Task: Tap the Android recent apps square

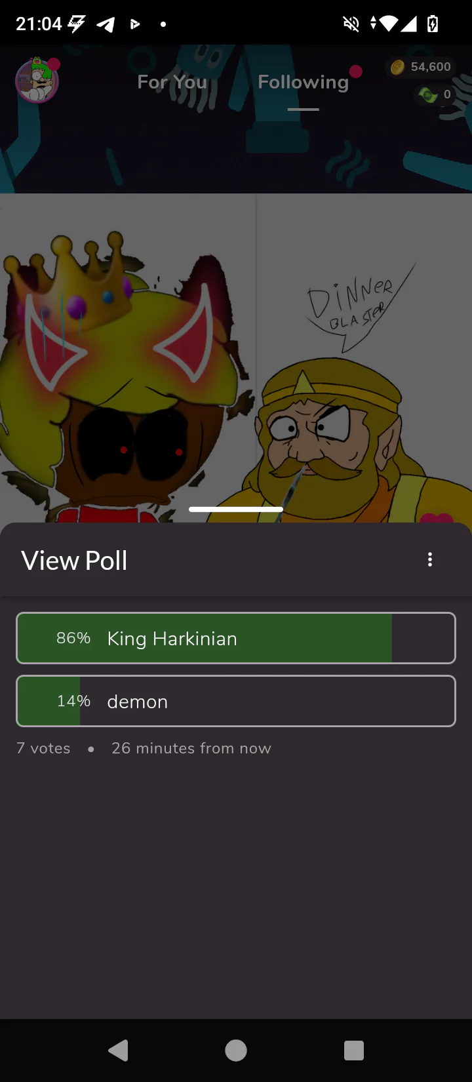Action: [x=354, y=1051]
